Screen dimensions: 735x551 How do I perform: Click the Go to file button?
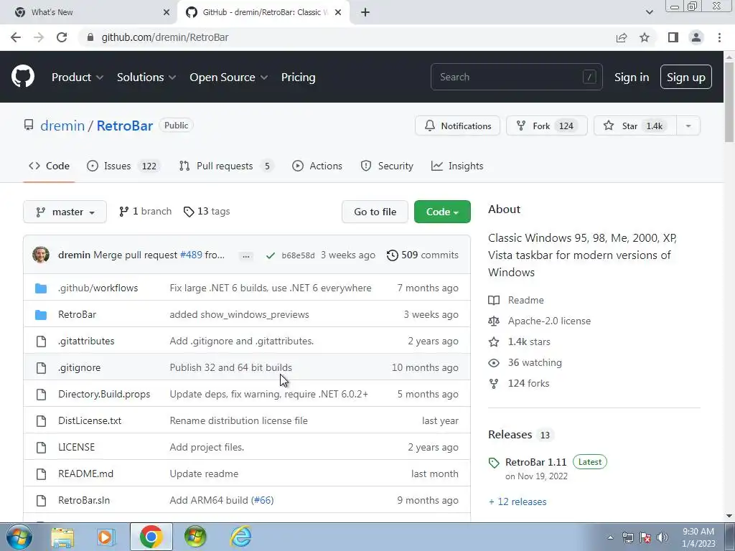tap(375, 212)
